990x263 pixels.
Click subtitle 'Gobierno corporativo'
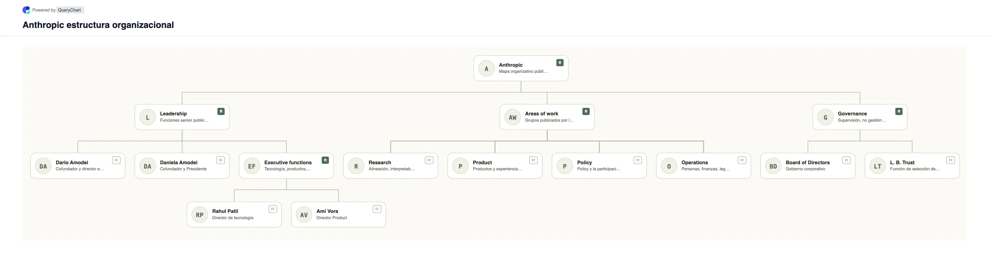(805, 169)
